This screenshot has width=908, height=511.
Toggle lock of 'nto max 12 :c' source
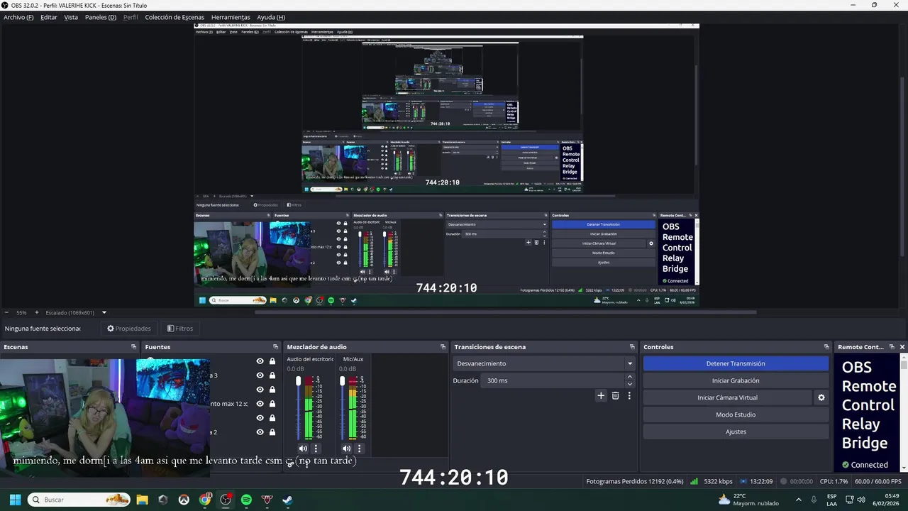pos(272,404)
